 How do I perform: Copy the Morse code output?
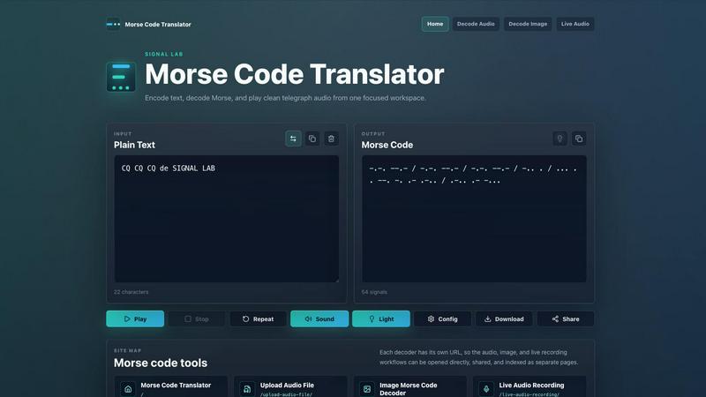coord(579,139)
